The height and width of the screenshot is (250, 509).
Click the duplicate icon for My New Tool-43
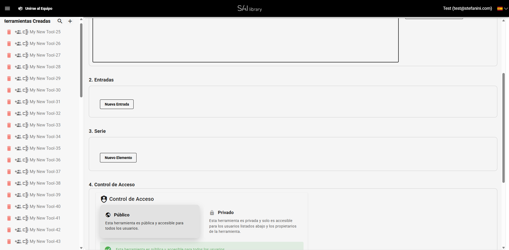(x=25, y=242)
